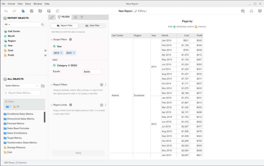Image resolution: width=264 pixels, height=166 pixels.
Task: Toggle the eye icon for Profit
Action: click(45, 55)
